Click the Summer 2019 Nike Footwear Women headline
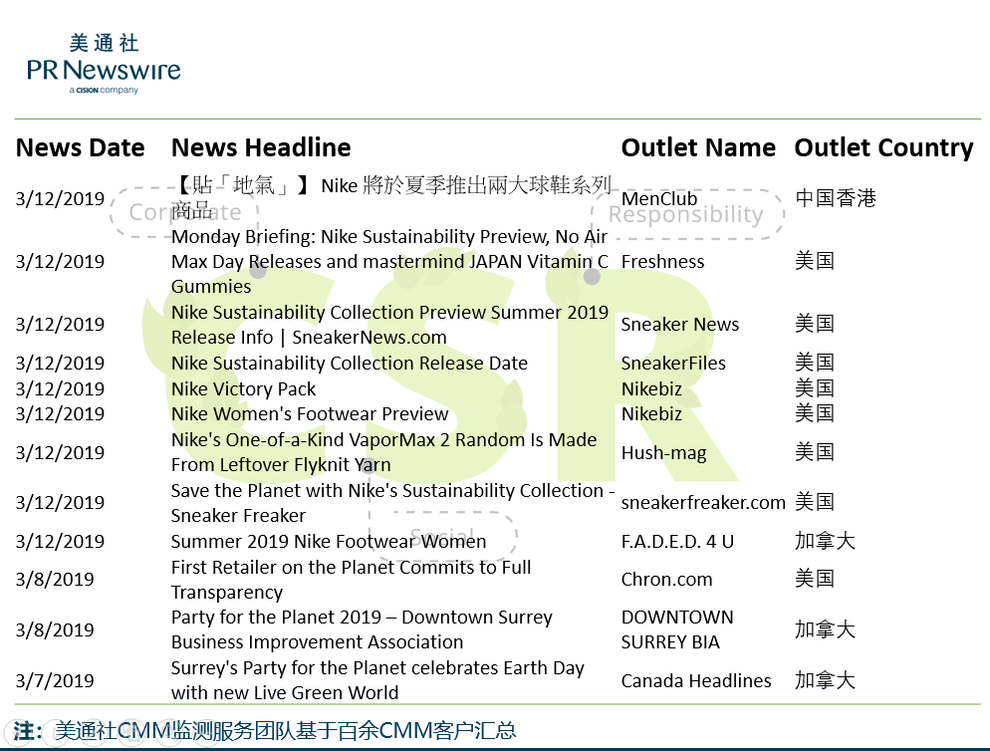 tap(329, 541)
